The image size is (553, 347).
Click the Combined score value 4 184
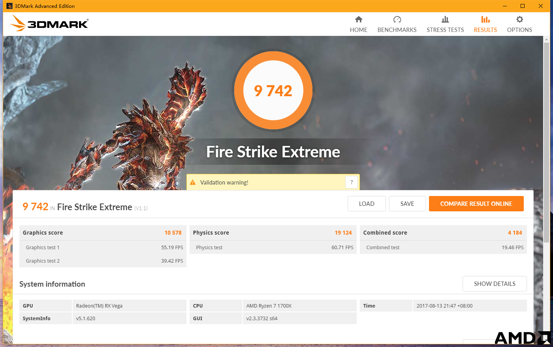pos(515,233)
